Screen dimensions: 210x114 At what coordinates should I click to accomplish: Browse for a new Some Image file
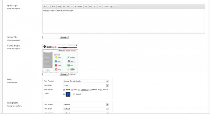[x=64, y=74]
